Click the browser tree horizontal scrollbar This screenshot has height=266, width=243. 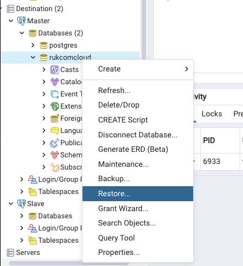coord(69,263)
